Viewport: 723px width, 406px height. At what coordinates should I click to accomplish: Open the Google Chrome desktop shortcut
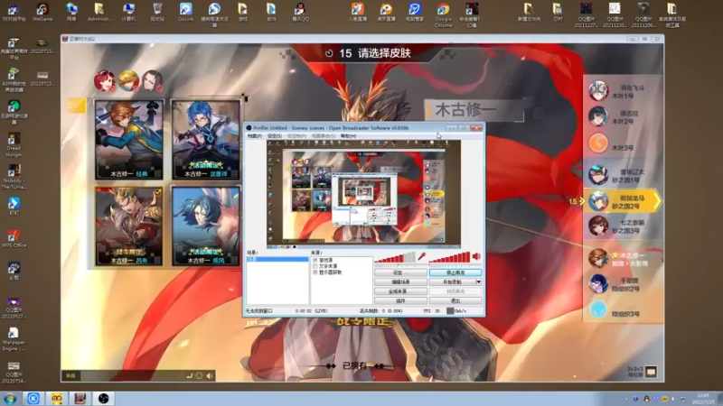pyautogui.click(x=443, y=14)
